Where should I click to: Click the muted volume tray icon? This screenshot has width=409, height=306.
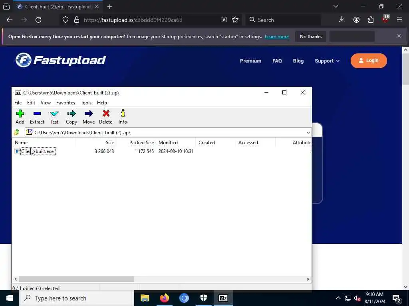click(x=357, y=298)
